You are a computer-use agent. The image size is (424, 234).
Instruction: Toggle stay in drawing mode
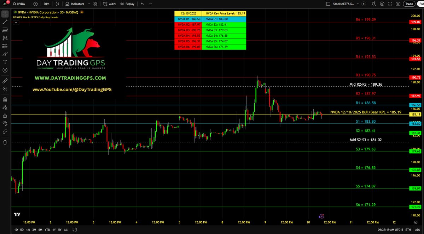click(5, 107)
